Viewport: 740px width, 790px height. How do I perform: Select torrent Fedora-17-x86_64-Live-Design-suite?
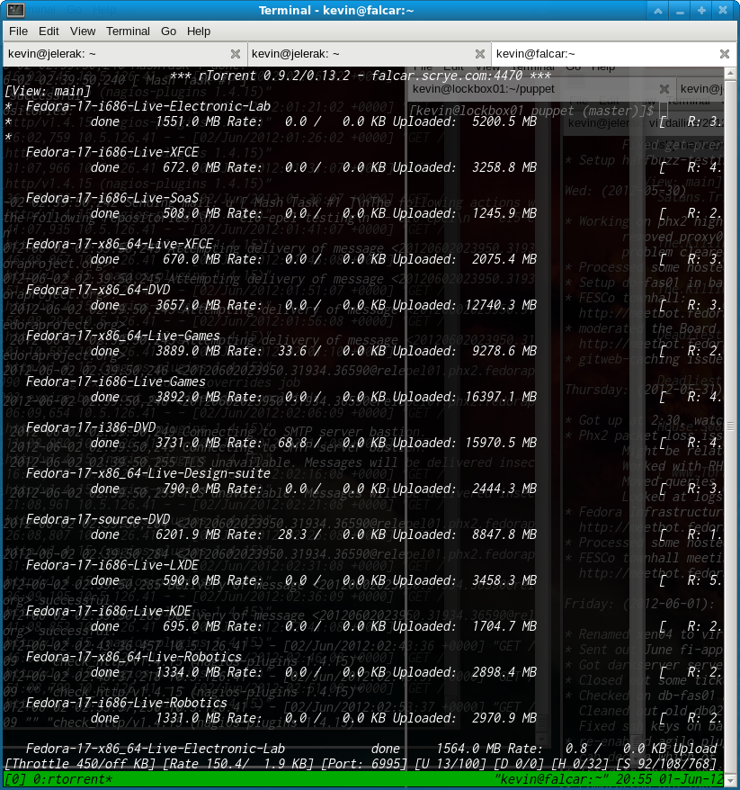click(148, 473)
